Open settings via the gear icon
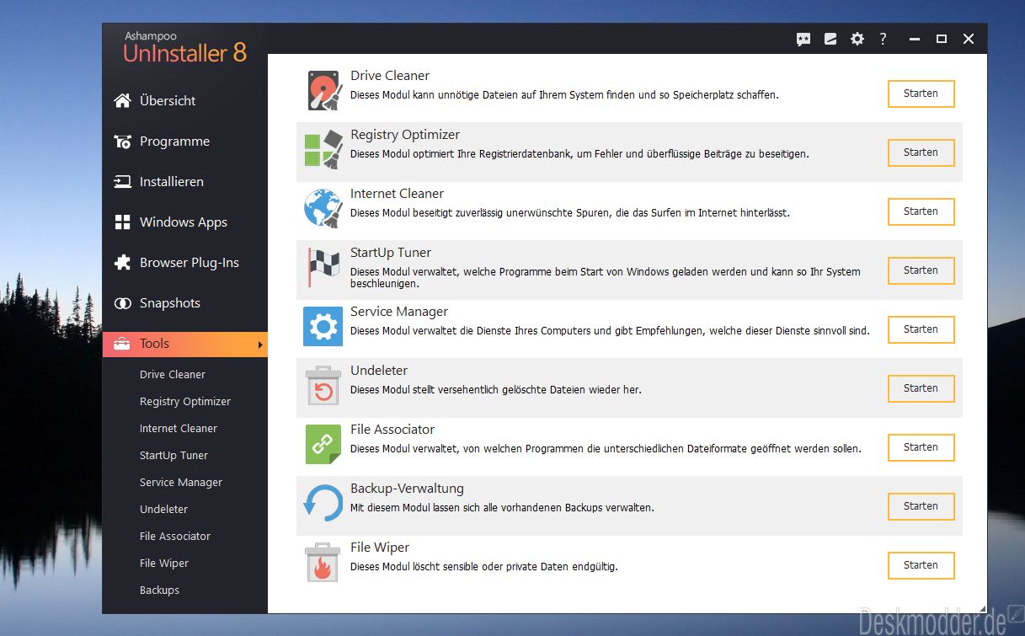The width and height of the screenshot is (1025, 636). coord(857,39)
